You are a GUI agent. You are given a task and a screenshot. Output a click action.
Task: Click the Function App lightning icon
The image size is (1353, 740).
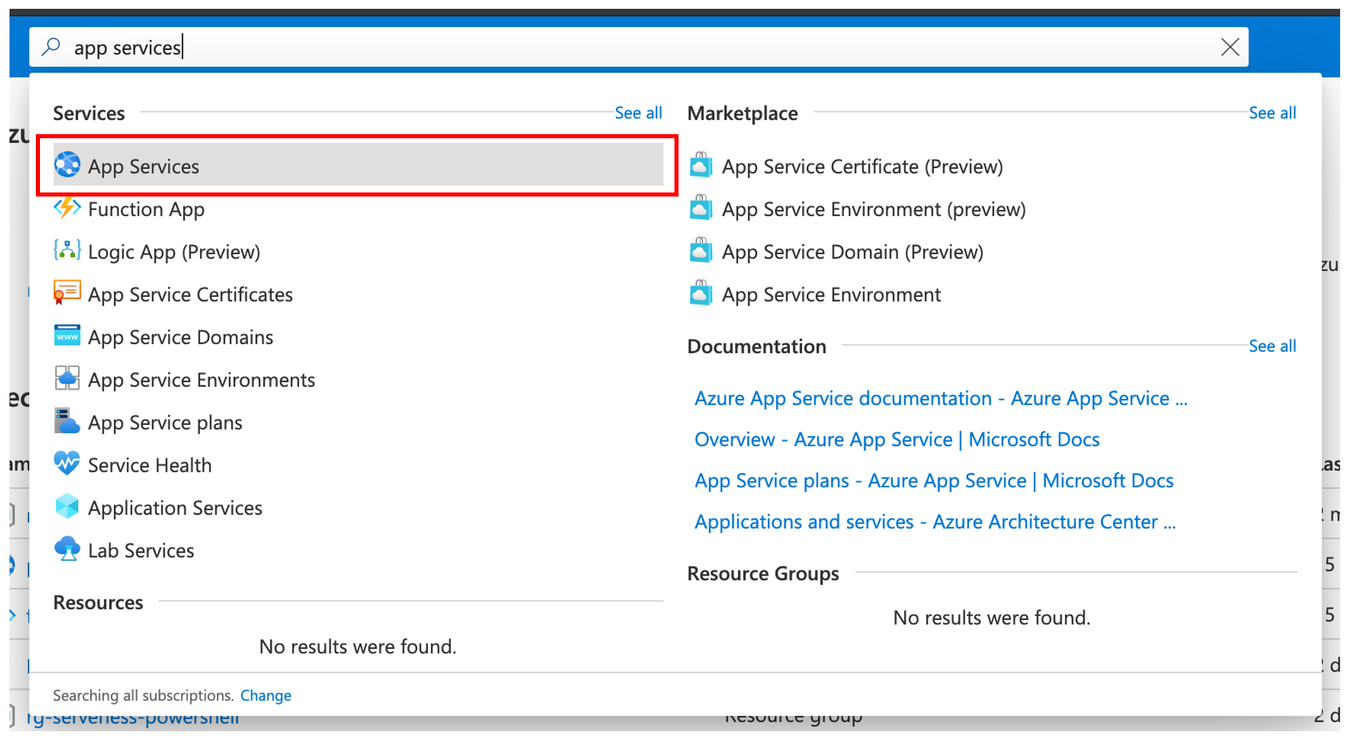click(67, 208)
